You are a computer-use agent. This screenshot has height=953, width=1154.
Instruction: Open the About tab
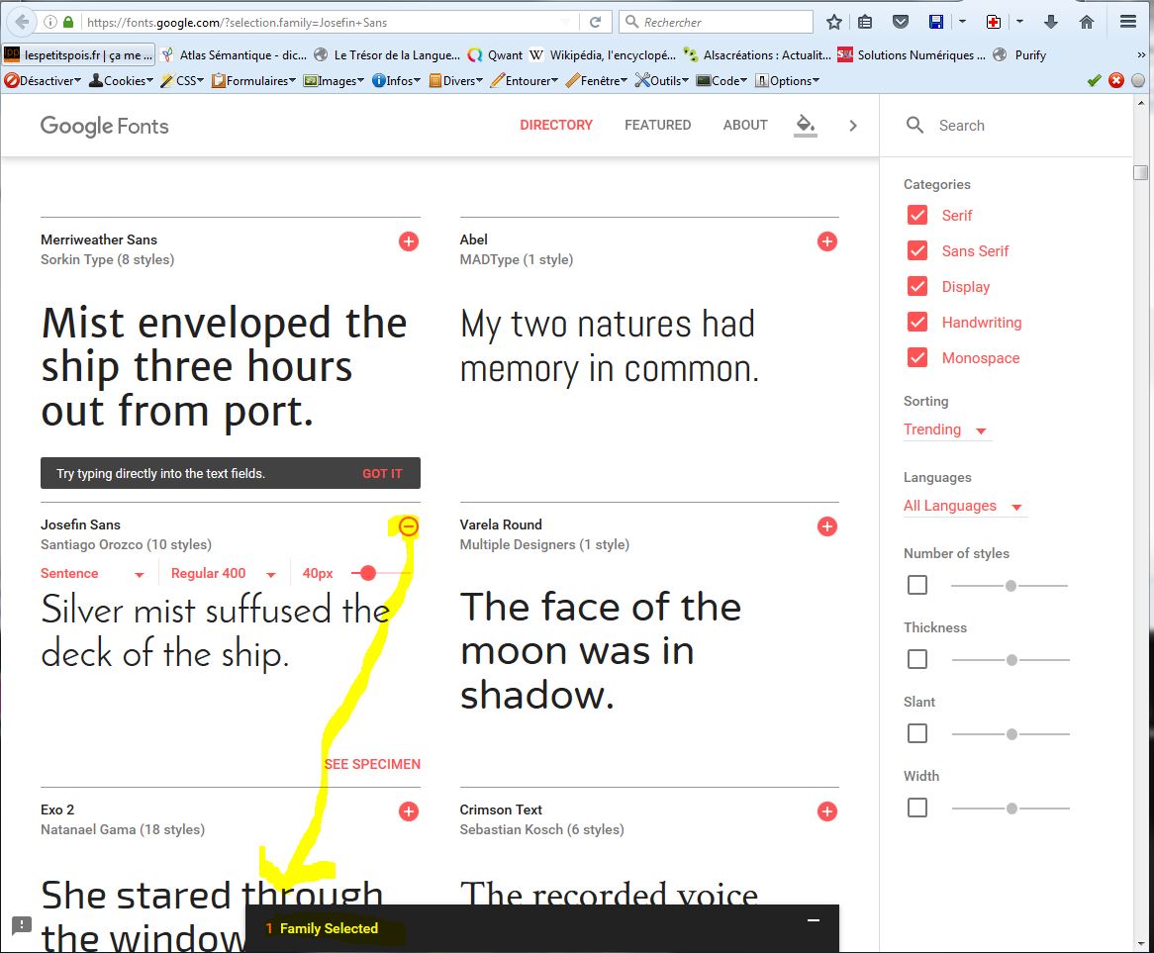click(x=745, y=125)
